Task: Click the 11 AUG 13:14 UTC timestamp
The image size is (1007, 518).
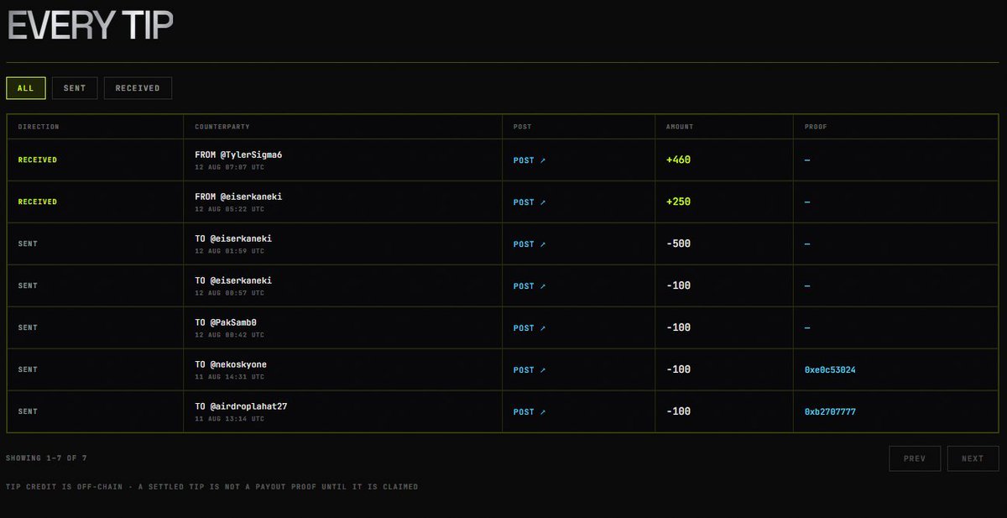Action: click(229, 419)
